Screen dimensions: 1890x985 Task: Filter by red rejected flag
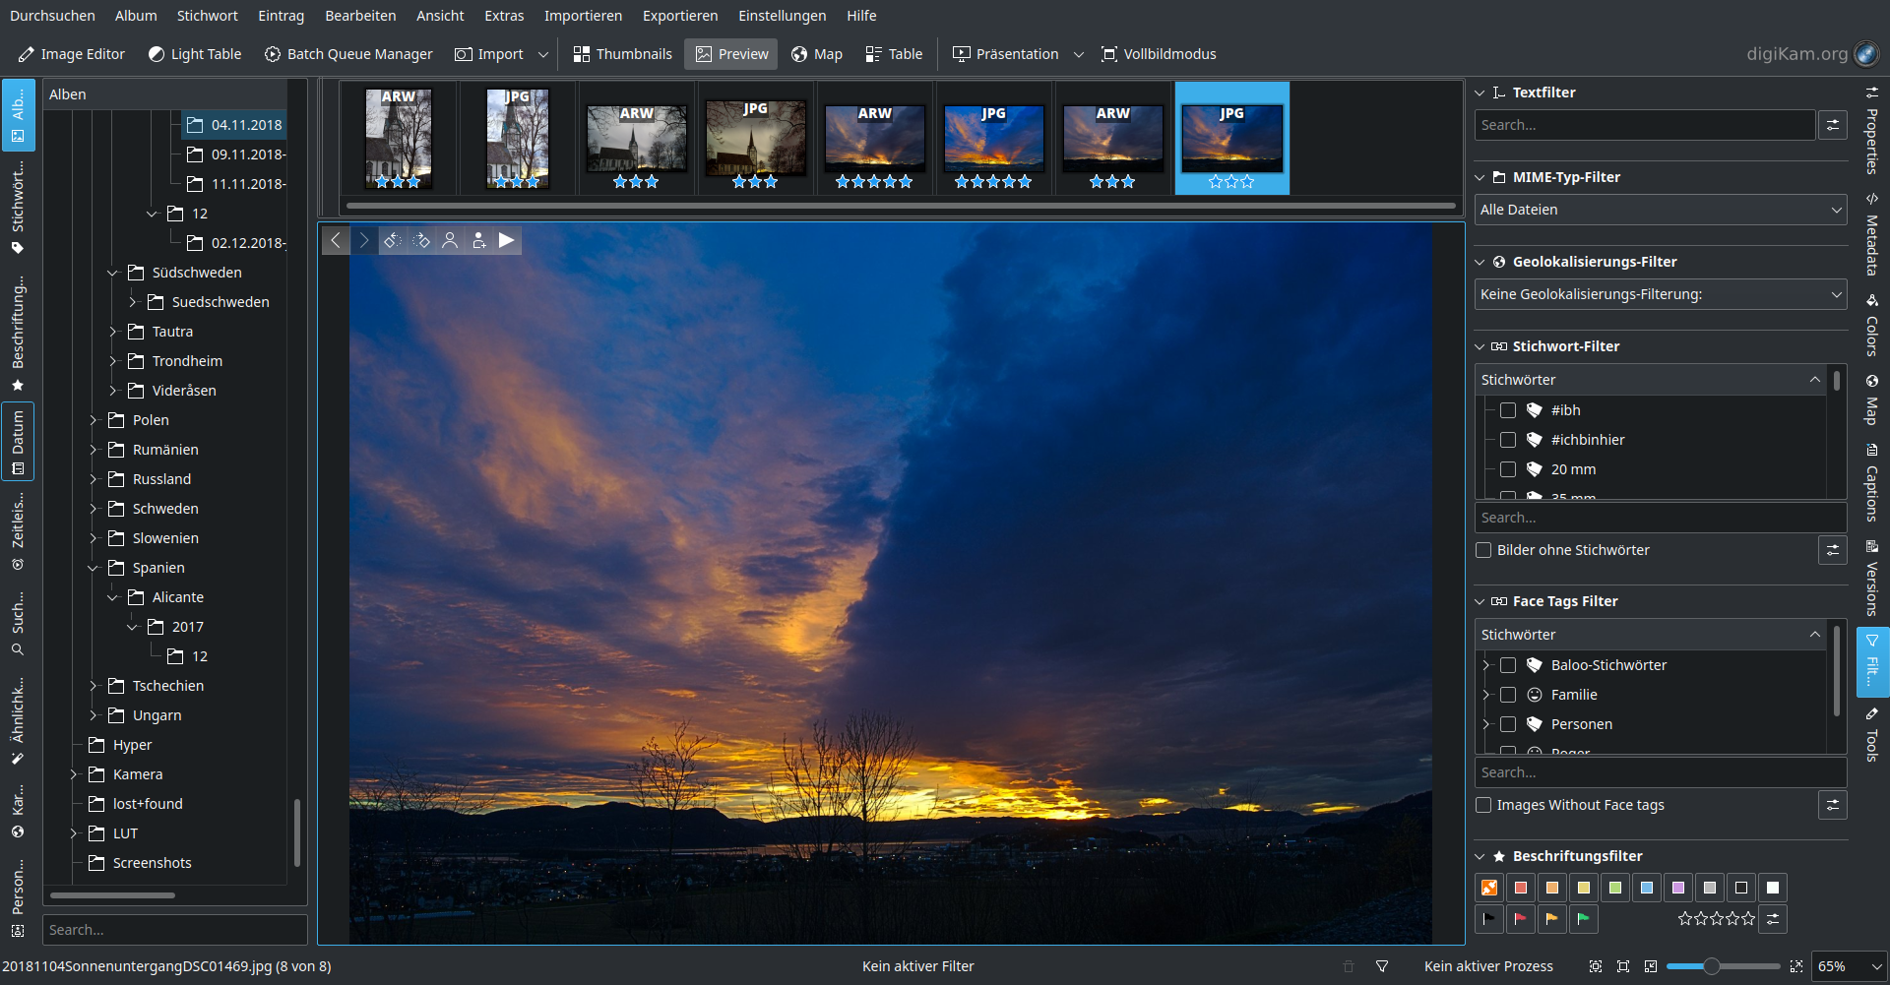(x=1521, y=919)
